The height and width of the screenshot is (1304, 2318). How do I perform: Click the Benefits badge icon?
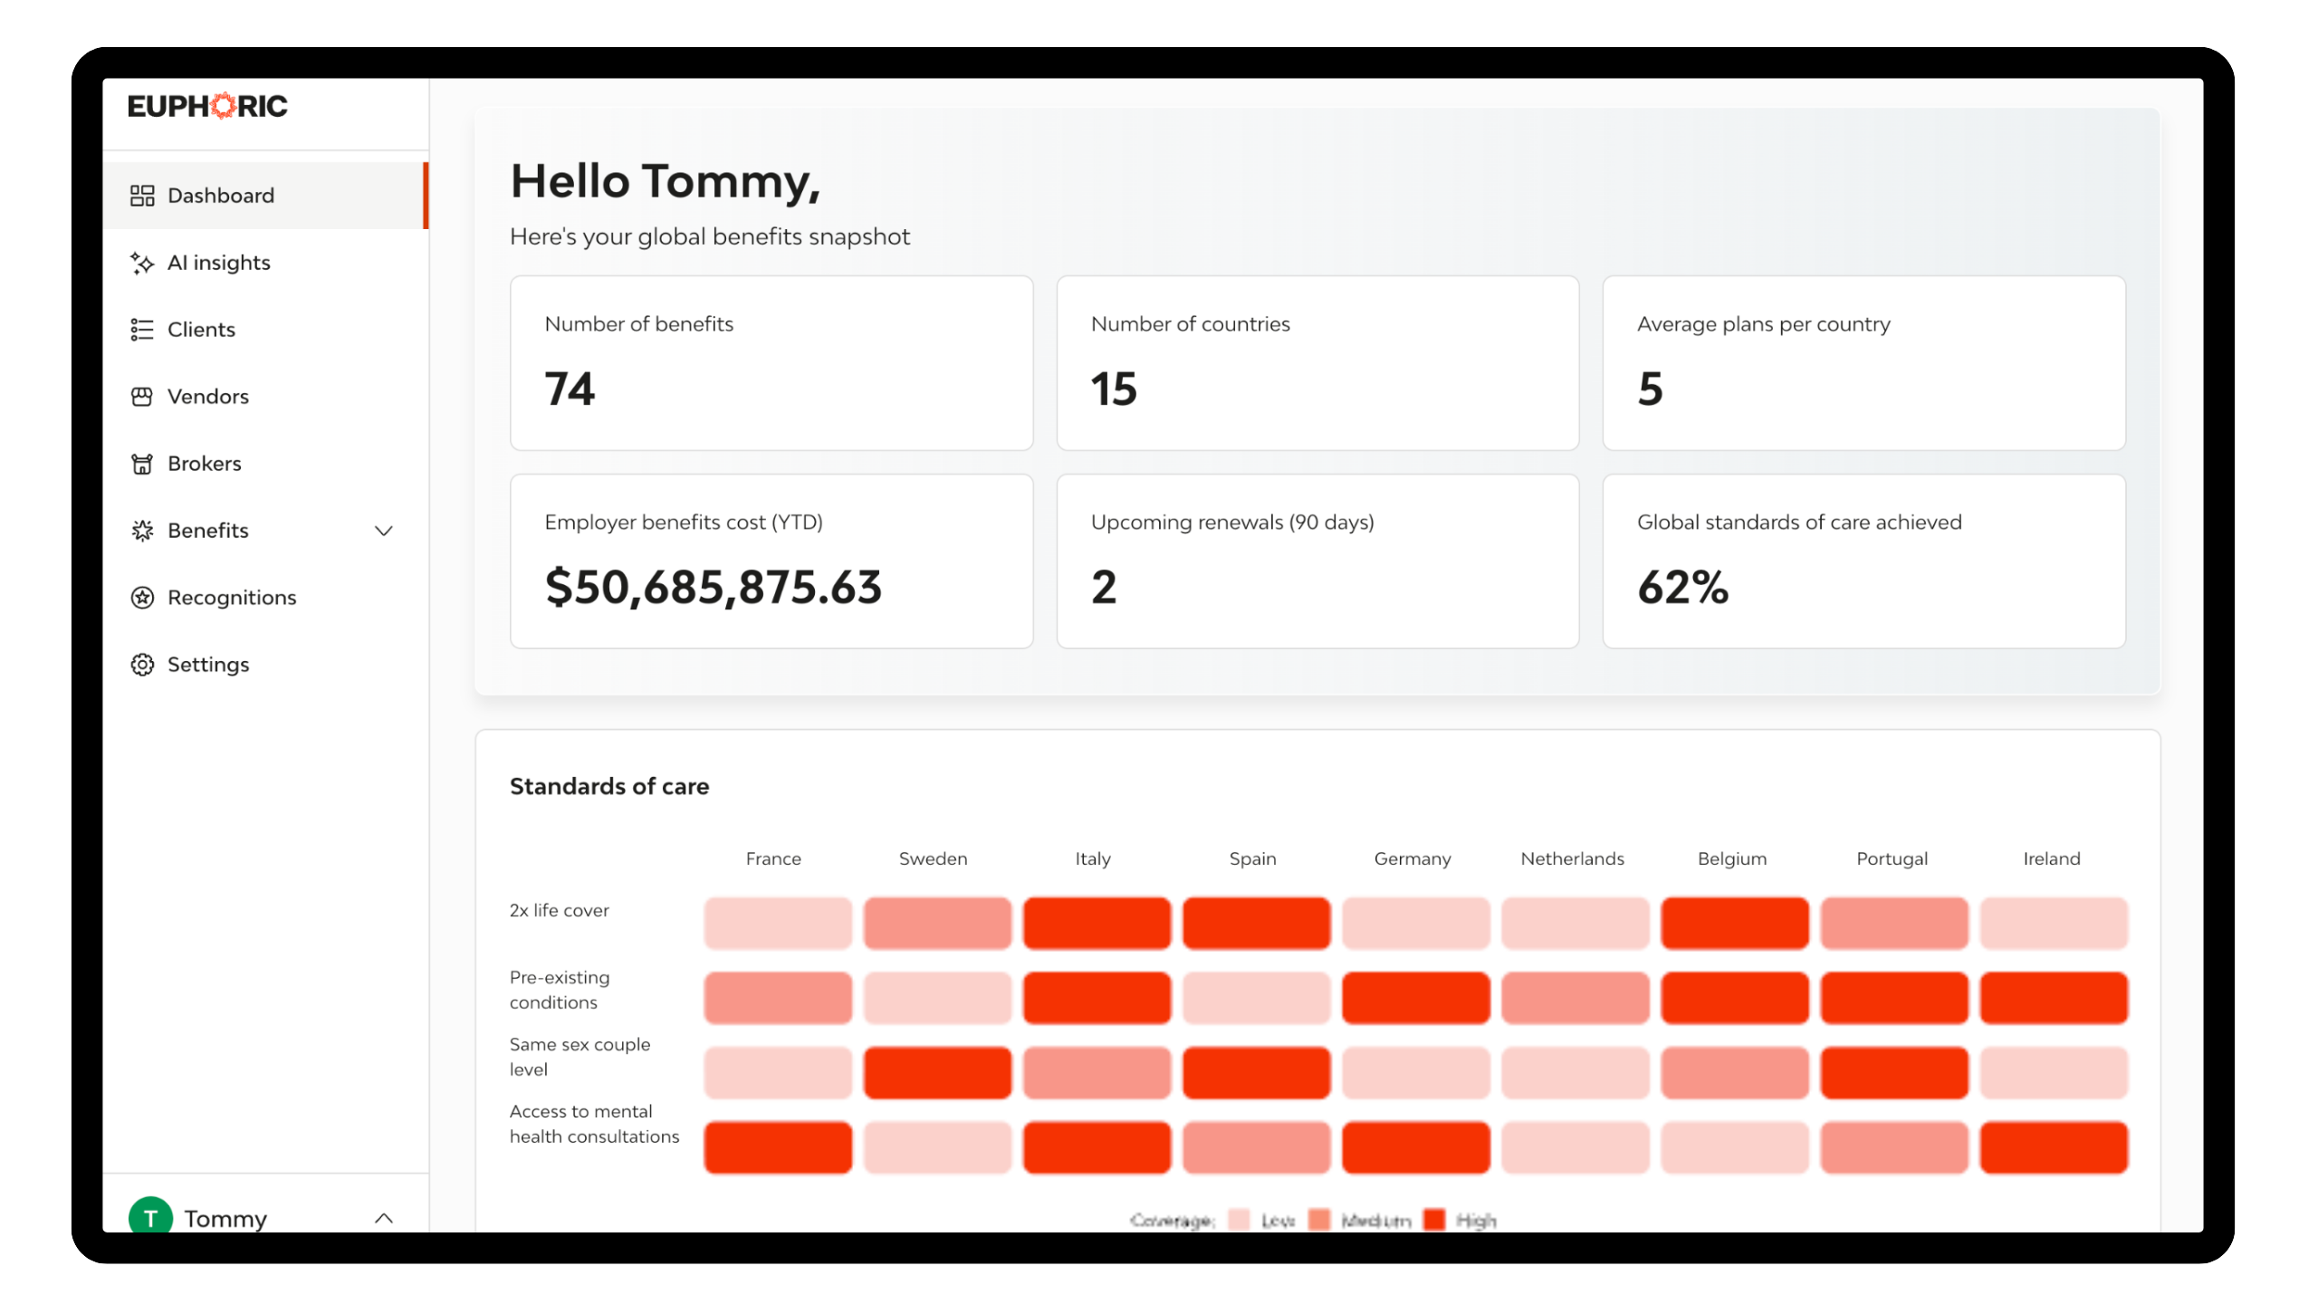point(142,531)
